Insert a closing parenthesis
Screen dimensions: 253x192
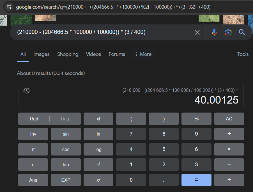[x=164, y=119]
